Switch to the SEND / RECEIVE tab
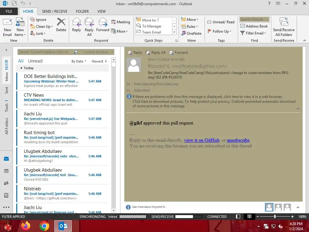309x232 pixels. [55, 11]
